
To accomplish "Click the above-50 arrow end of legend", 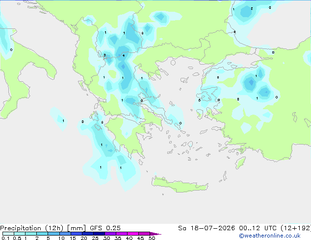I will (x=155, y=234).
